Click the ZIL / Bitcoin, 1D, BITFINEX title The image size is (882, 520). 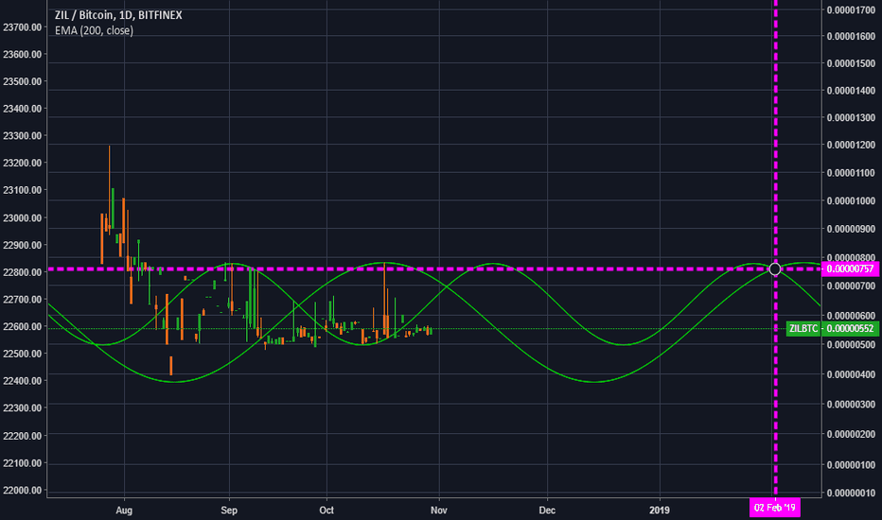(118, 15)
